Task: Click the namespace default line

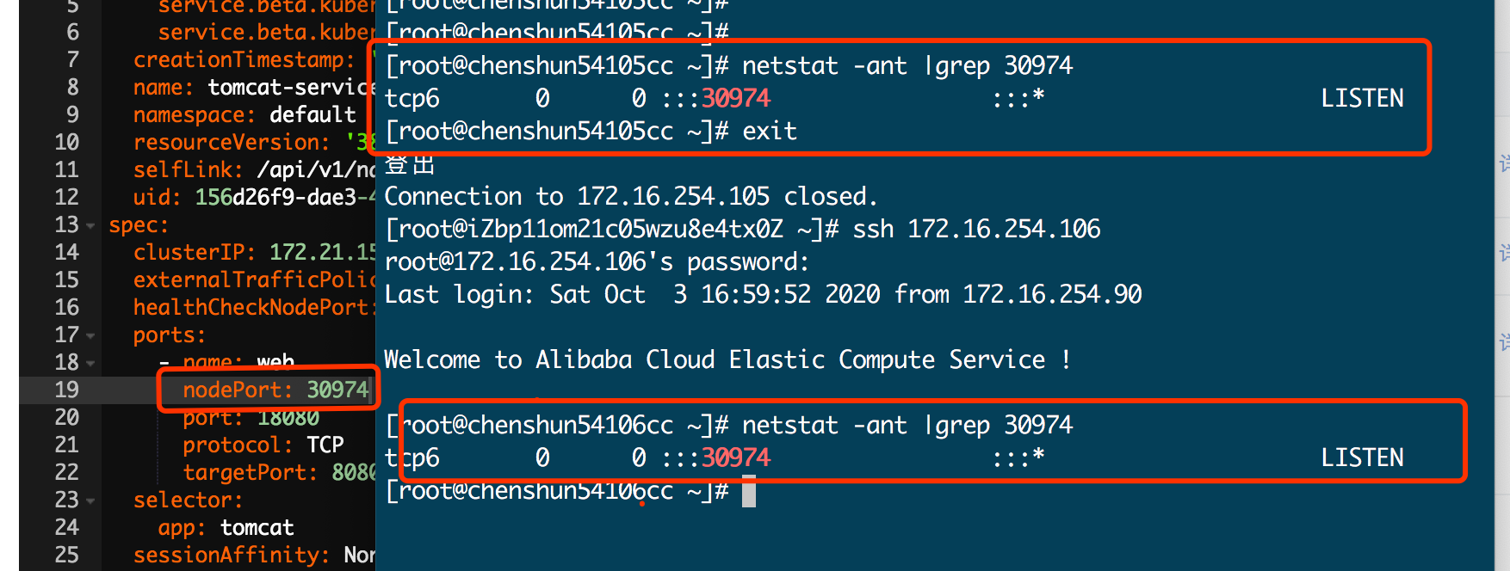Action: pos(244,114)
